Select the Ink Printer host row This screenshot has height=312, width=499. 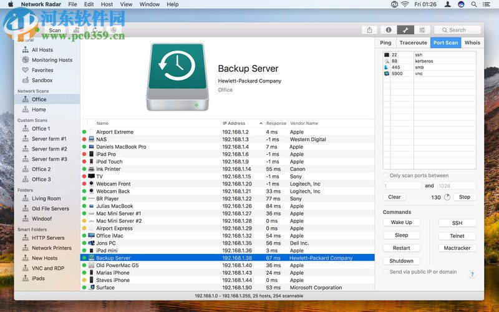pos(228,169)
